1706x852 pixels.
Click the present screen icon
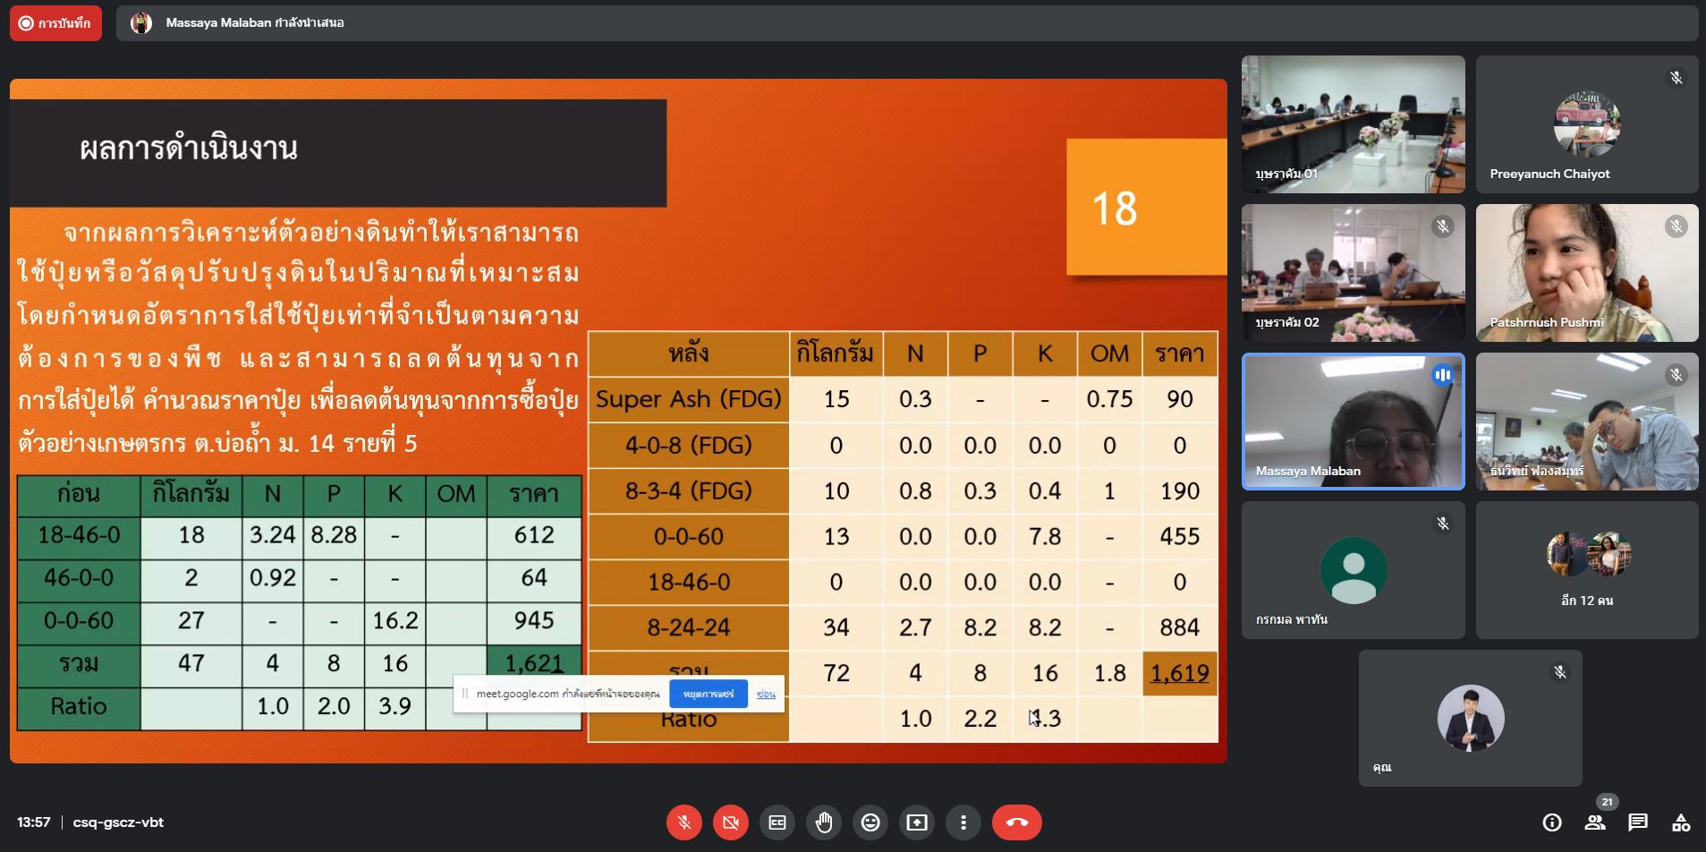click(x=917, y=822)
